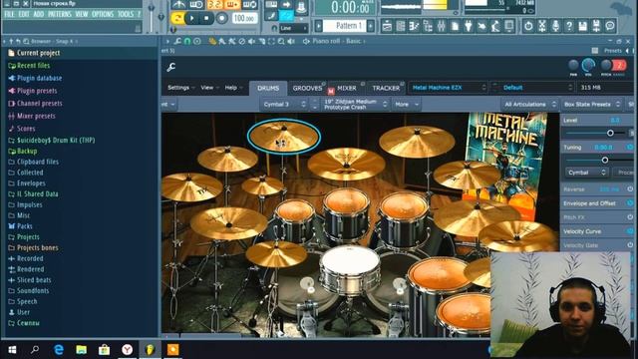Click the plugin wrench settings icon
Viewport: 638px width, 359px height.
171,67
